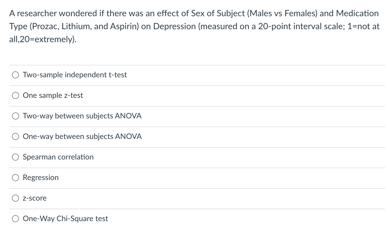This screenshot has height=233, width=390.
Task: Click the "Two-sample independent t-test" answer label
Action: pyautogui.click(x=75, y=75)
